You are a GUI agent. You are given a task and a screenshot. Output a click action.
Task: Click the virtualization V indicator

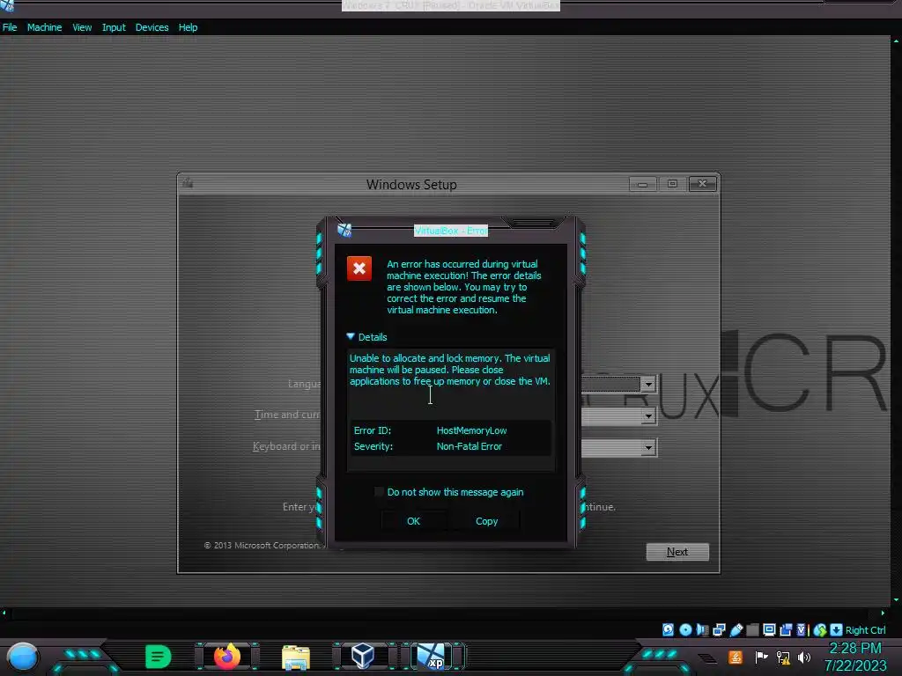coord(802,630)
